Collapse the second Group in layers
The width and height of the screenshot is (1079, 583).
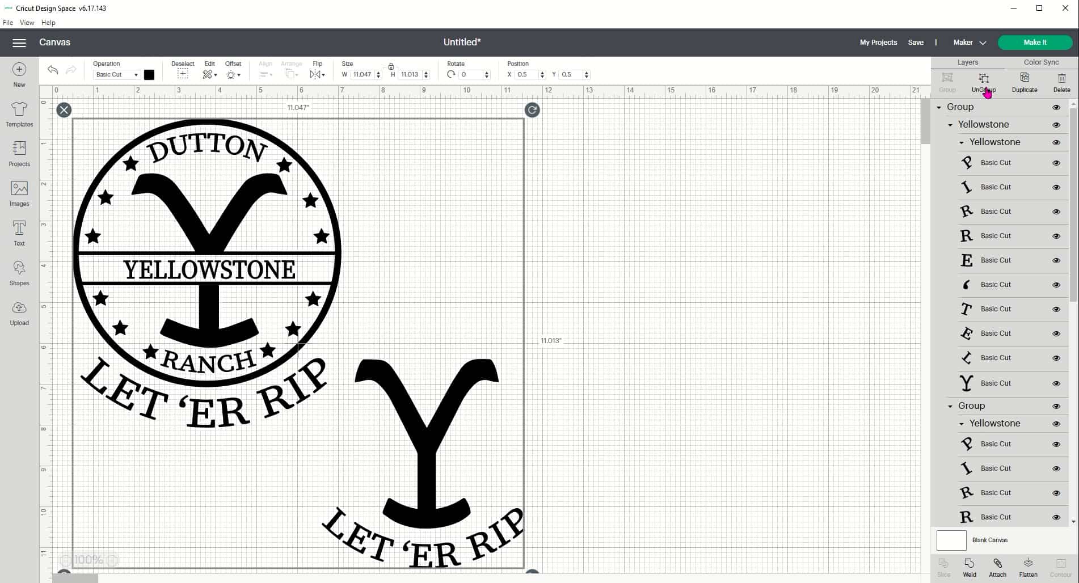(950, 406)
